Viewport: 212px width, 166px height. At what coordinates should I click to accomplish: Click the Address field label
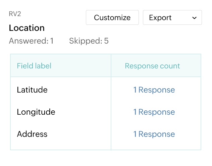point(32,134)
